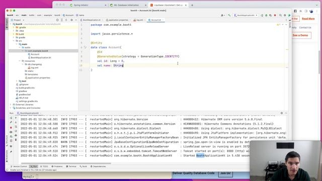Screen dimensions: 322x181
Task: Select Account file in project tree
Action: click(35, 54)
